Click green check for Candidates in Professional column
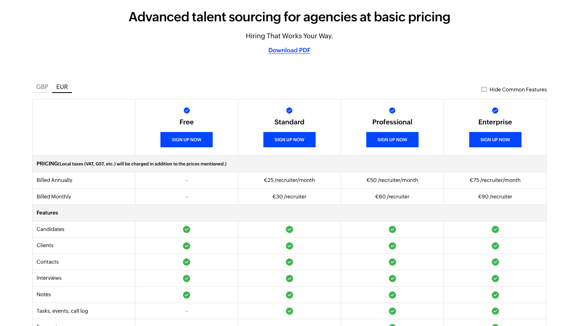The height and width of the screenshot is (326, 579). point(392,229)
